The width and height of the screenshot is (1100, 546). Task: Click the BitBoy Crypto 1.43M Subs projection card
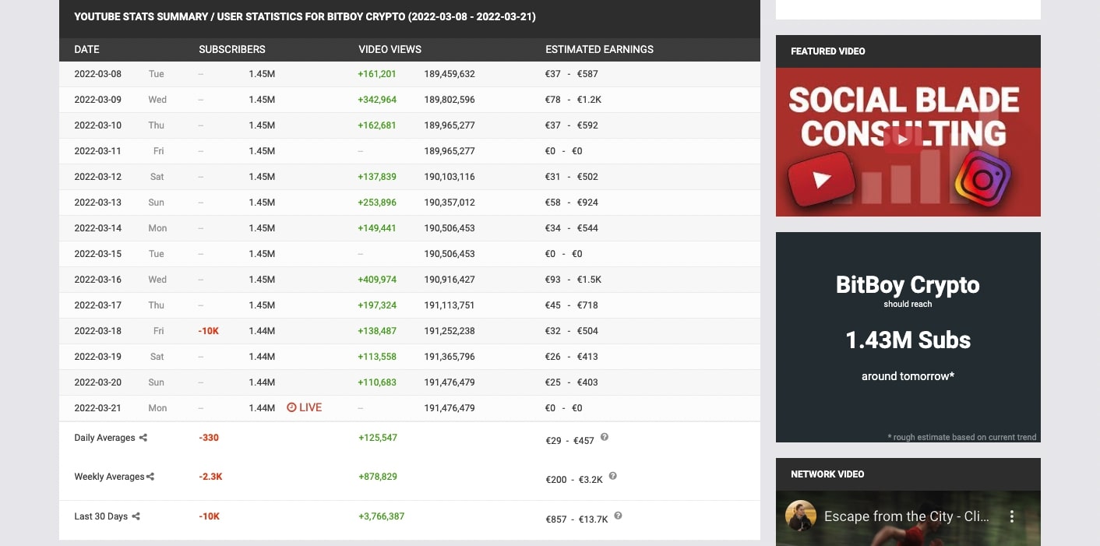pyautogui.click(x=908, y=337)
